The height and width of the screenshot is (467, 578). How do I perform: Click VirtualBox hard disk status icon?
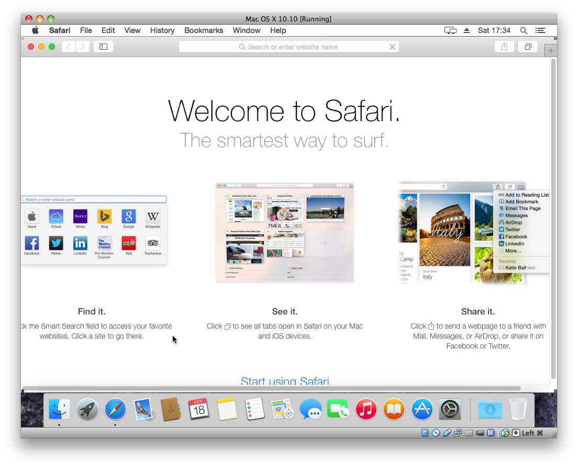[425, 433]
